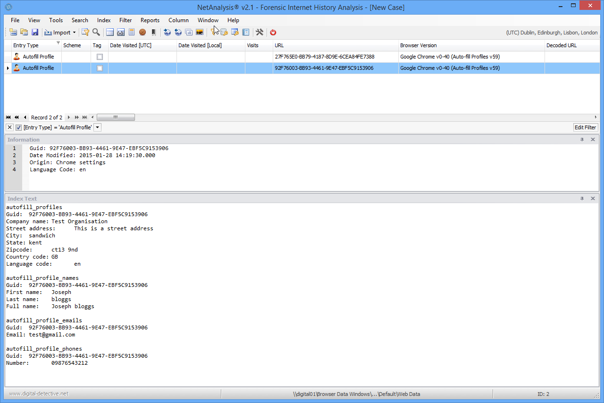This screenshot has width=604, height=403.
Task: Click the magnifying glass search icon
Action: click(96, 32)
